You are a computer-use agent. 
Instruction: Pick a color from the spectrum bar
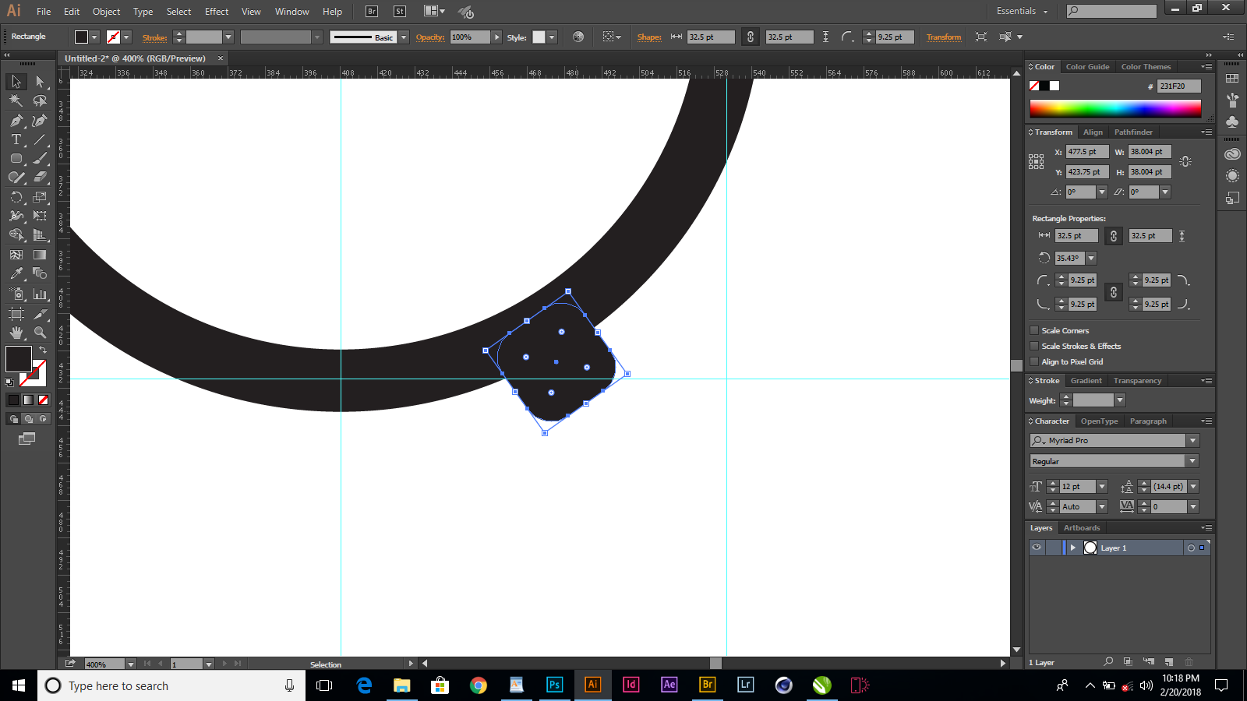[x=1115, y=108]
